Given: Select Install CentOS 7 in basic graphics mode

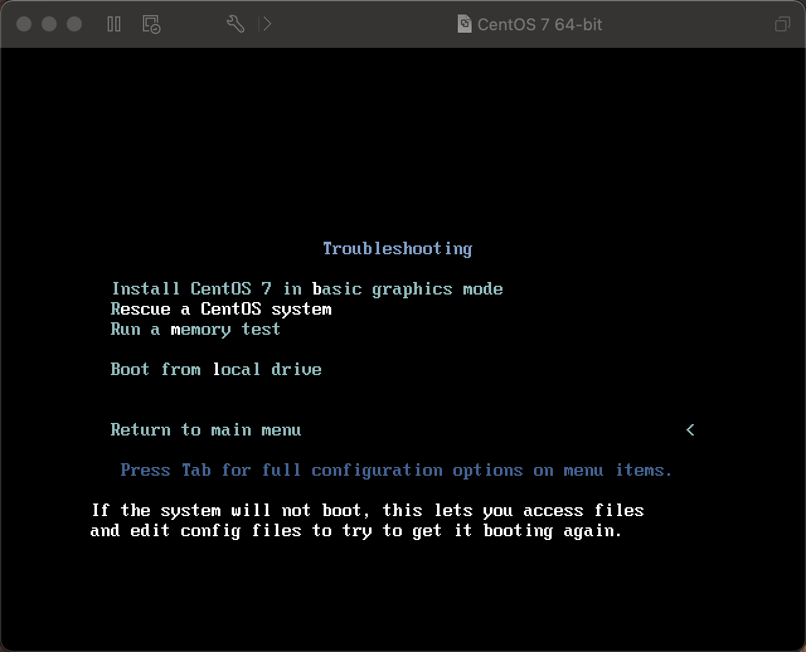Looking at the screenshot, I should tap(307, 289).
